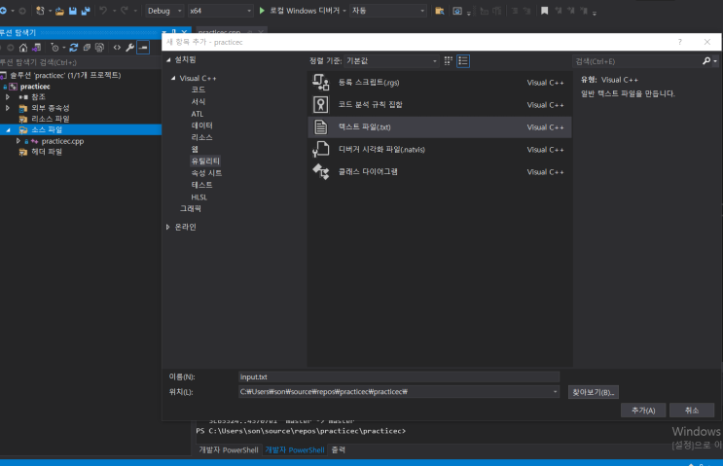This screenshot has width=723, height=466.
Task: Click the Redo arrow icon
Action: click(125, 11)
